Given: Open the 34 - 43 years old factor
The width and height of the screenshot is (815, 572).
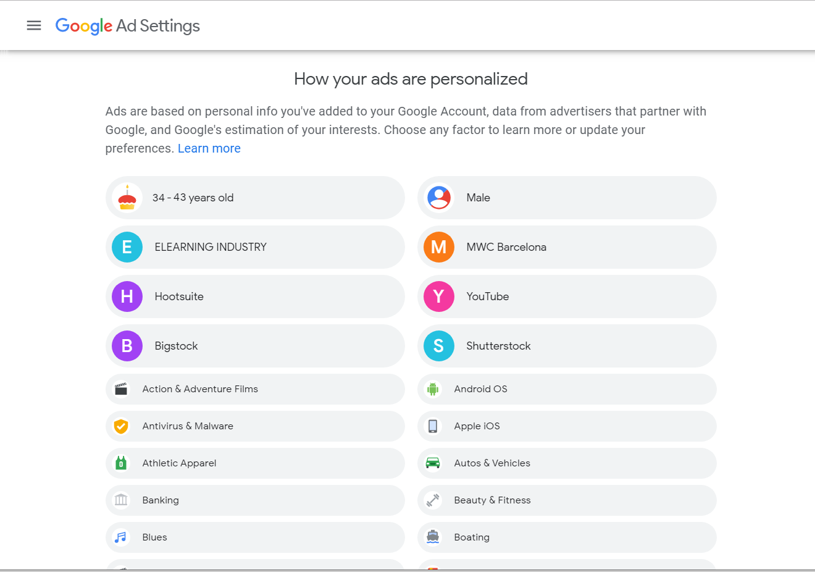Looking at the screenshot, I should (255, 198).
